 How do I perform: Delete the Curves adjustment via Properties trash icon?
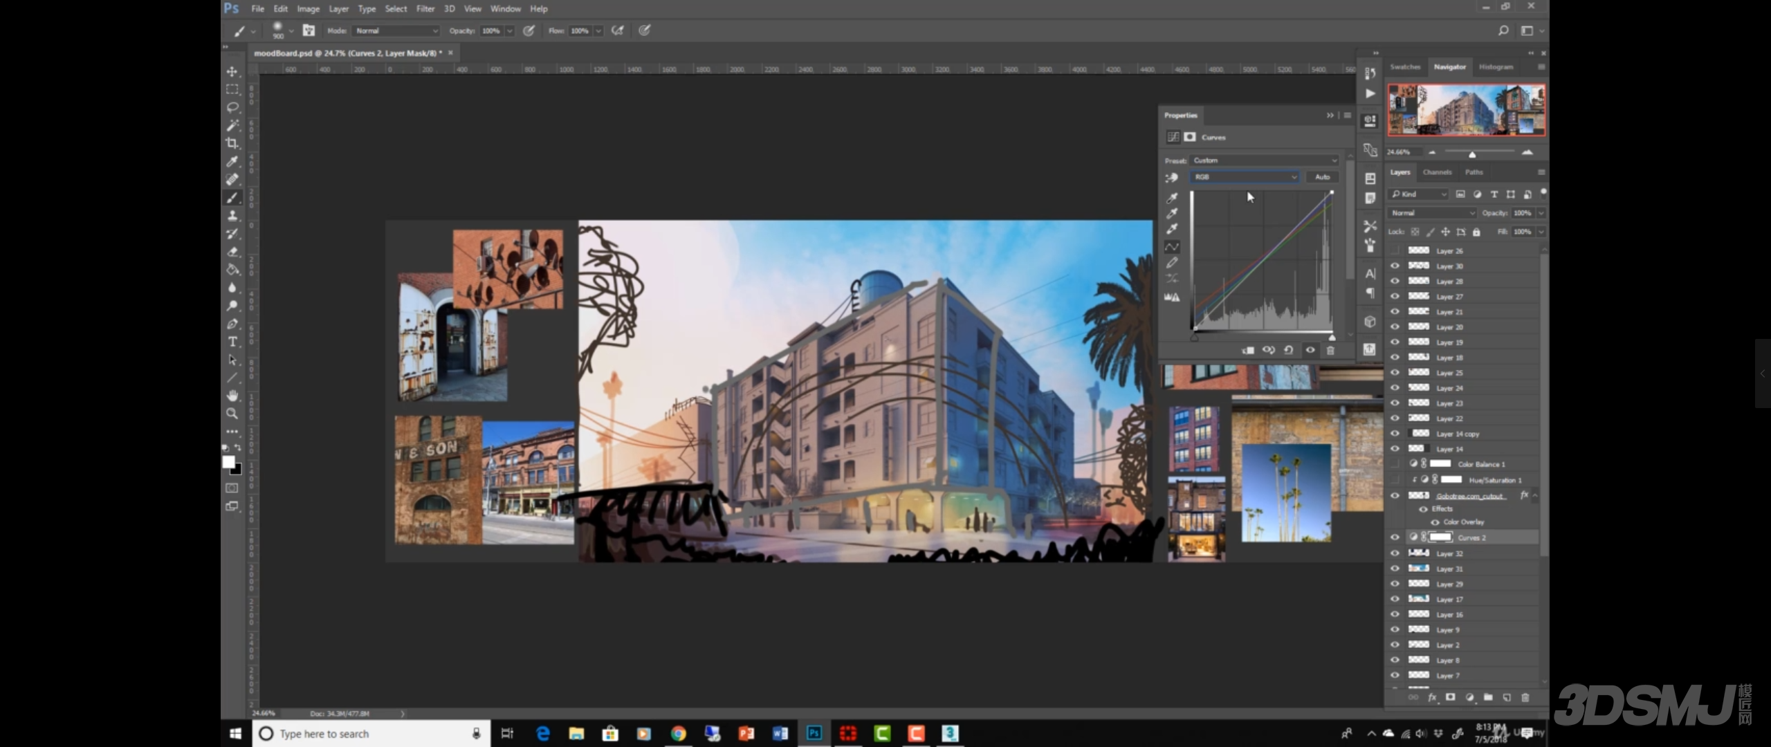(x=1330, y=350)
